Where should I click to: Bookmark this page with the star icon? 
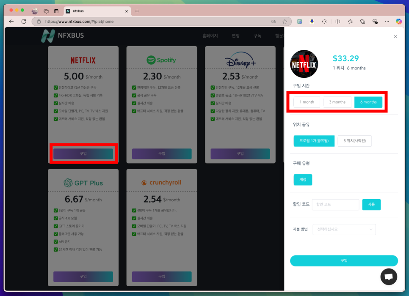(x=285, y=22)
